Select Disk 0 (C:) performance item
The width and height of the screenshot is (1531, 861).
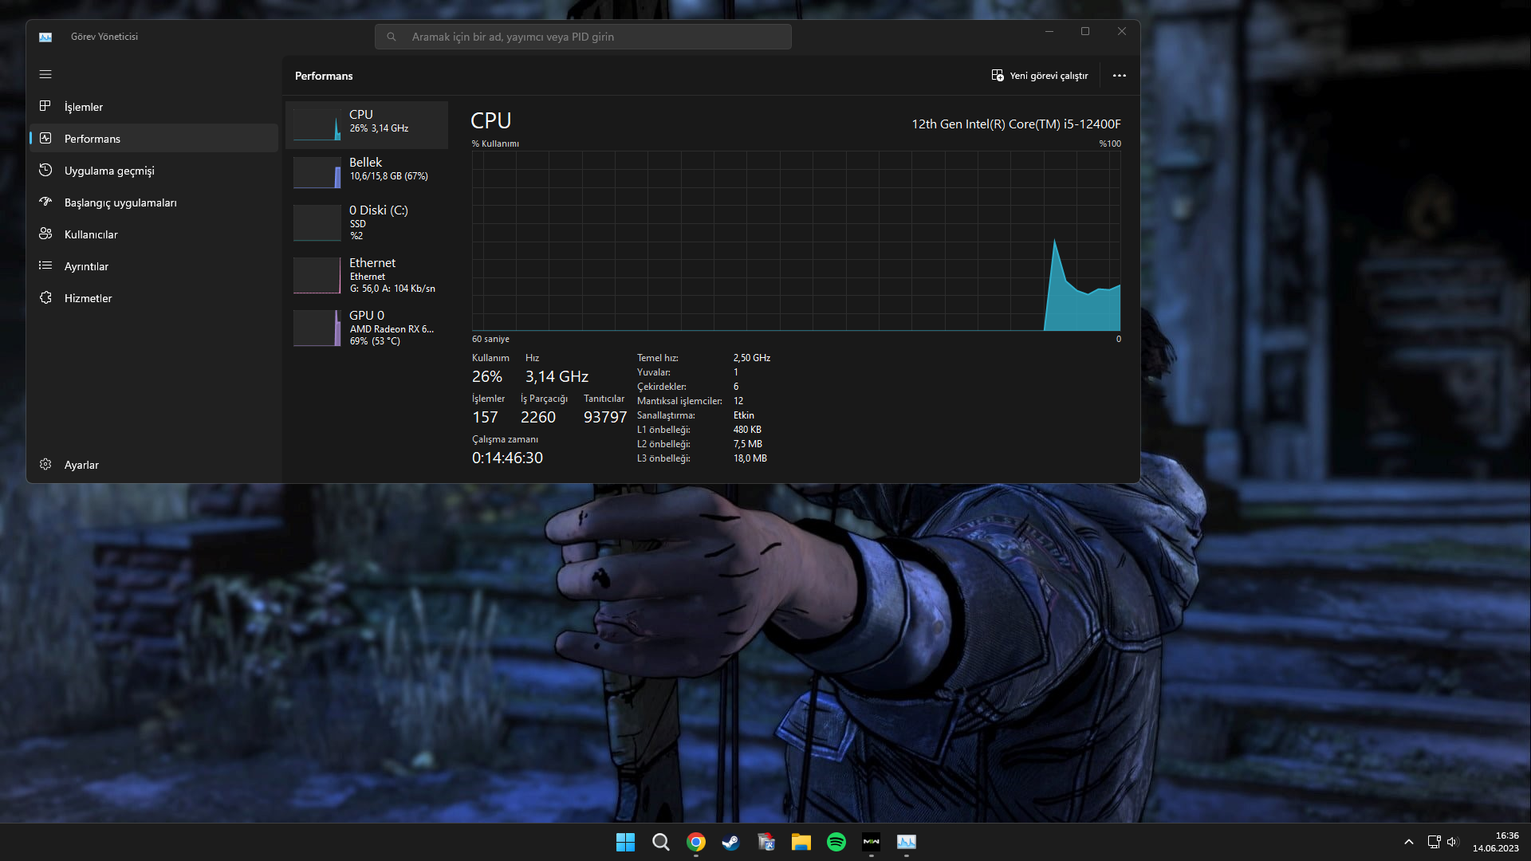[x=368, y=222]
